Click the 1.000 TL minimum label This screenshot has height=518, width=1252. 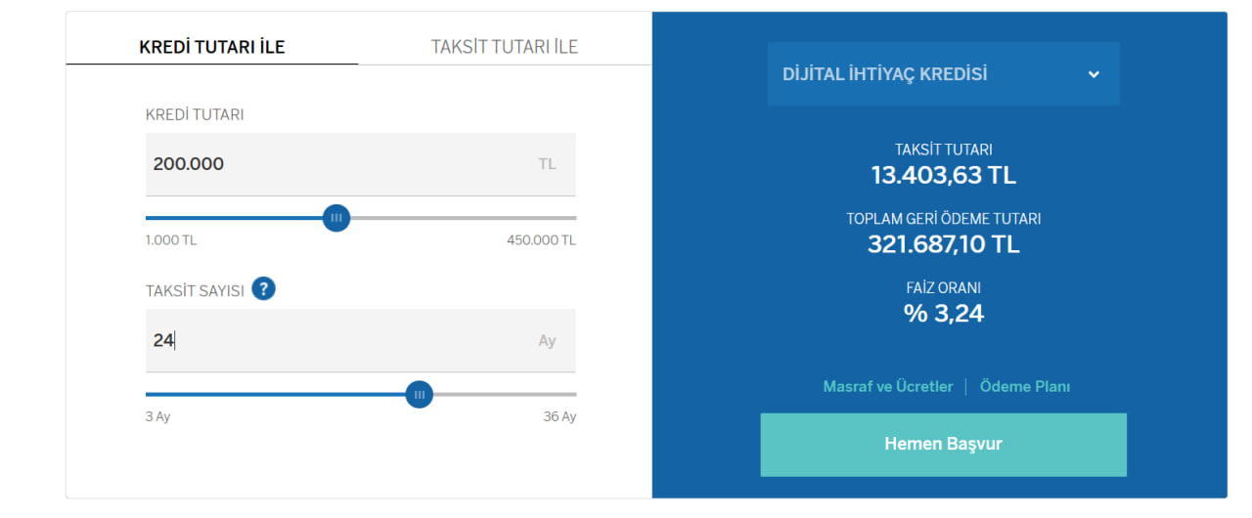click(171, 240)
